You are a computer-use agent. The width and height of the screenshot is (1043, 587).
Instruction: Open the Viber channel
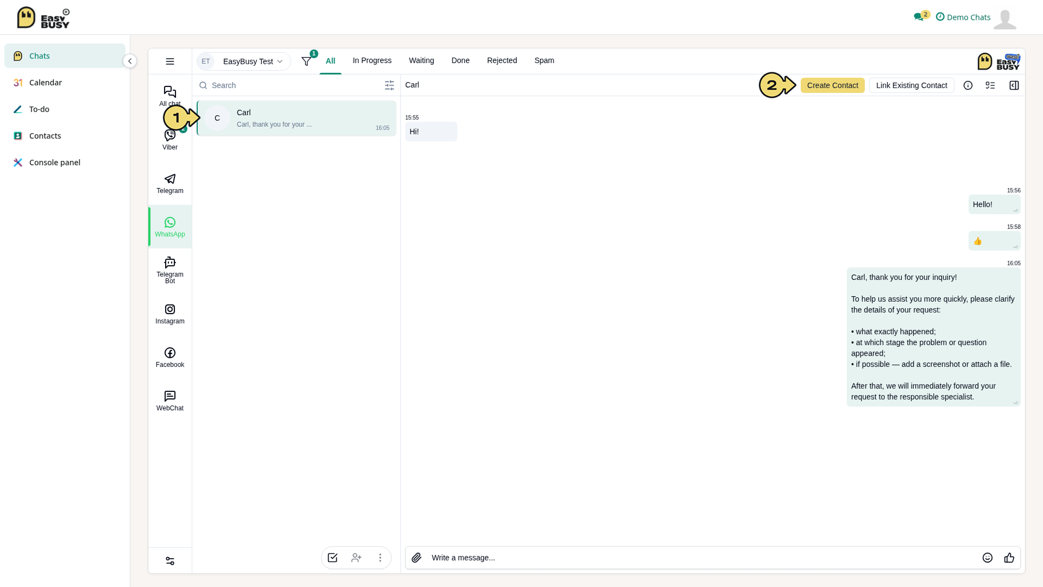169,140
